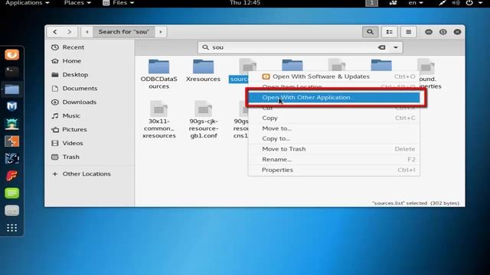
Task: Switch to list view with the view toggle
Action: tap(390, 32)
